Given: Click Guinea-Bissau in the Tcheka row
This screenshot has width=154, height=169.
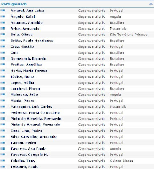Looking at the screenshot, I should click(122, 161).
